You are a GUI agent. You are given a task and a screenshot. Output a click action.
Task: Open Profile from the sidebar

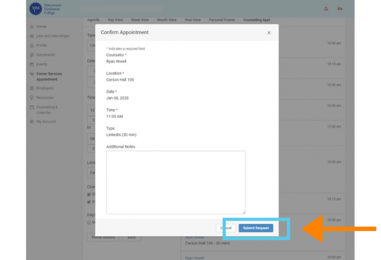[x=41, y=45]
